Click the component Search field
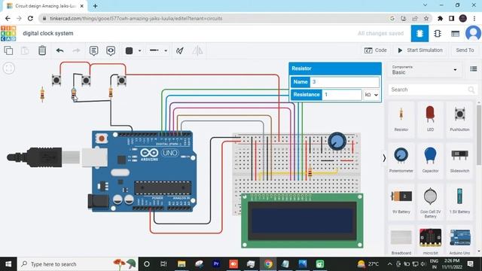 point(433,90)
